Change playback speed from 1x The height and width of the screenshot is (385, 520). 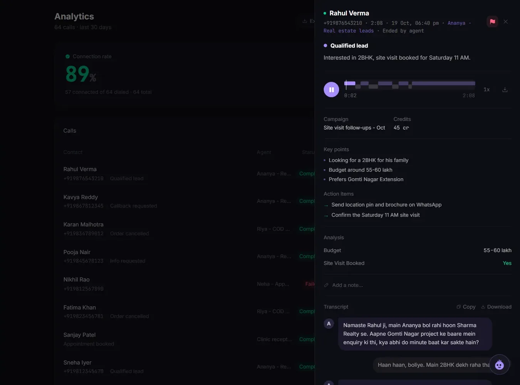486,89
